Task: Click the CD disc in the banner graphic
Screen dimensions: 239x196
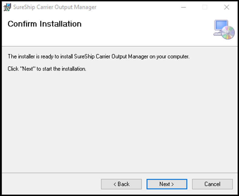Action: 228,33
